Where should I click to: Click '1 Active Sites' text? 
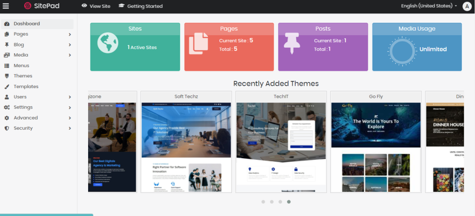pyautogui.click(x=142, y=47)
